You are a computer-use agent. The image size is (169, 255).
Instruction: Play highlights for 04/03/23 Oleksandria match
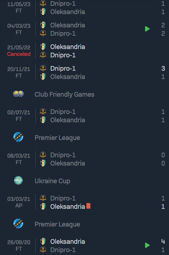147,29
